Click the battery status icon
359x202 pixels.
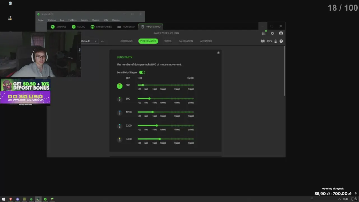tap(275, 41)
